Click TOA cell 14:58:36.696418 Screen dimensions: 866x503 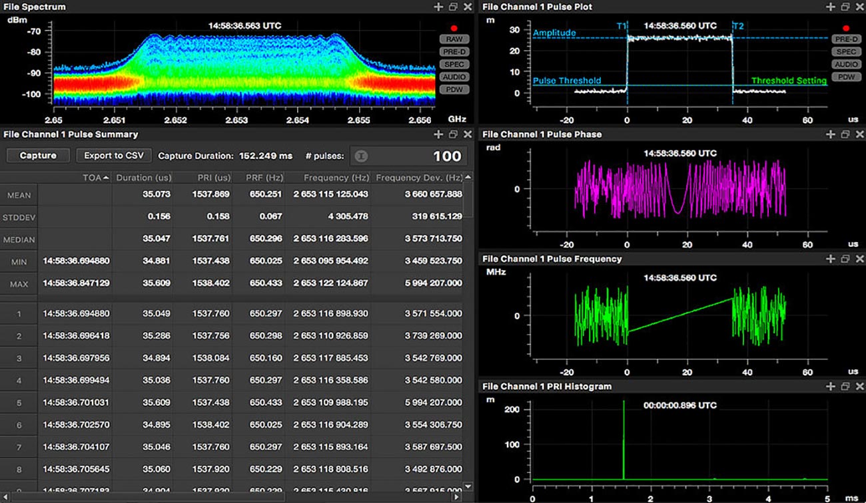77,336
